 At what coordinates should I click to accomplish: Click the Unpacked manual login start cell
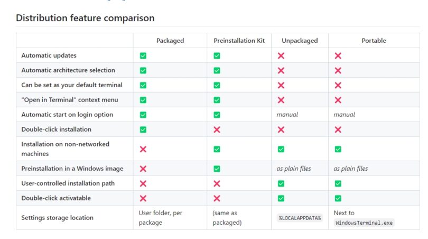click(x=287, y=115)
